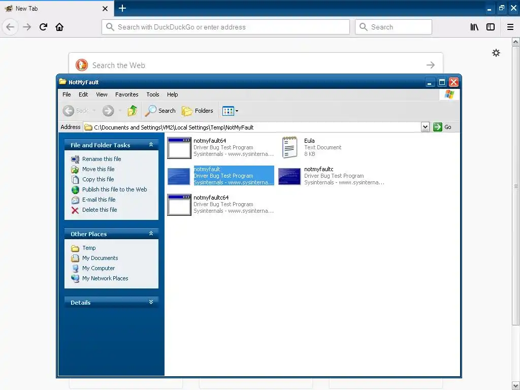Click the Explorer Forward button
520x390 pixels.
click(108, 111)
